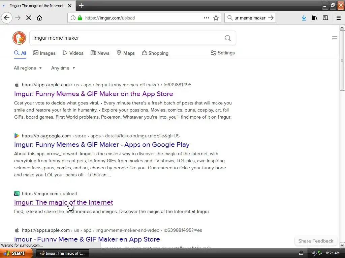Click the page scrollbar down arrow
Image resolution: width=345 pixels, height=258 pixels.
click(342, 245)
